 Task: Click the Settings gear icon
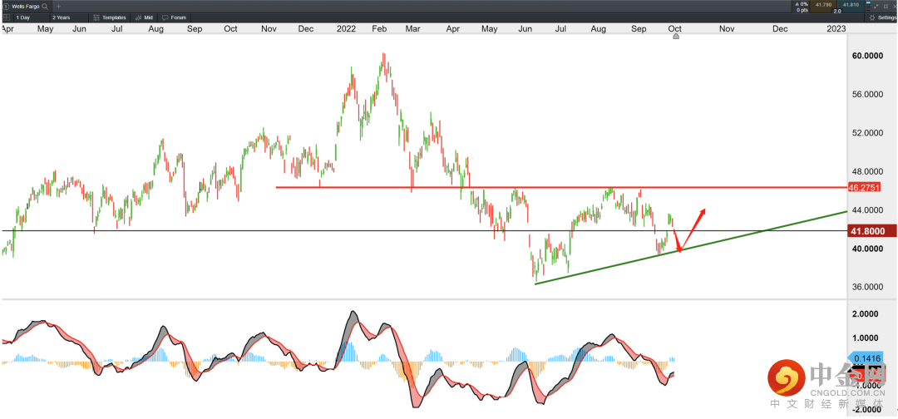[872, 17]
